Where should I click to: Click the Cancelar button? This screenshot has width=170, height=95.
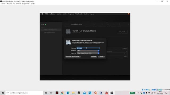tap(94, 56)
